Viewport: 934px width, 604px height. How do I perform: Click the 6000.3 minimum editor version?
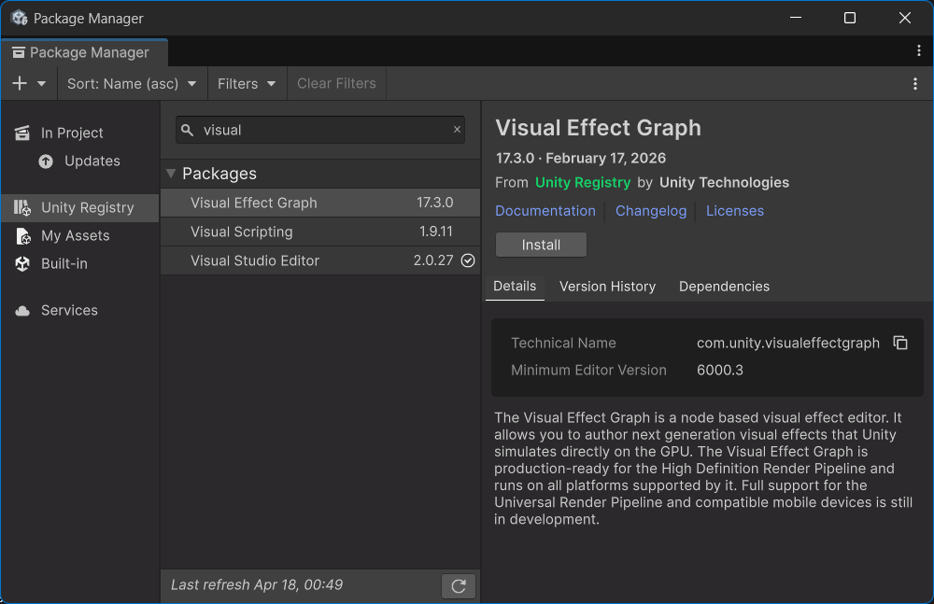click(719, 370)
